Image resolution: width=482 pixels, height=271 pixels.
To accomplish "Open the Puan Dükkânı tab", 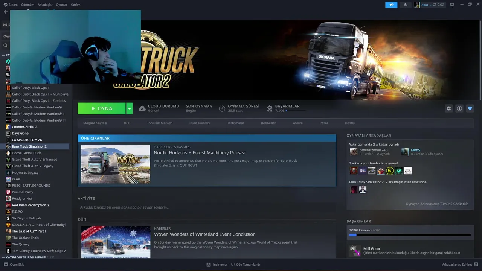I will (200, 123).
